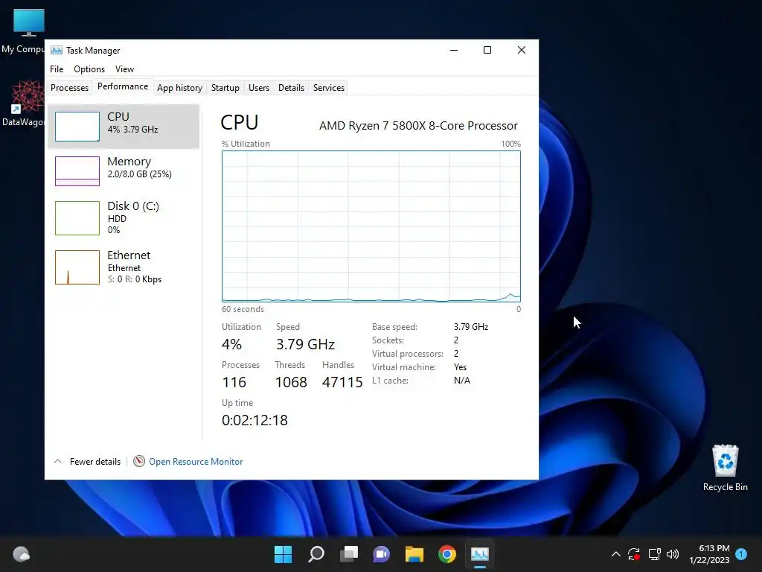Click the Base speed 3.79 GHz value
The height and width of the screenshot is (572, 762).
point(471,327)
